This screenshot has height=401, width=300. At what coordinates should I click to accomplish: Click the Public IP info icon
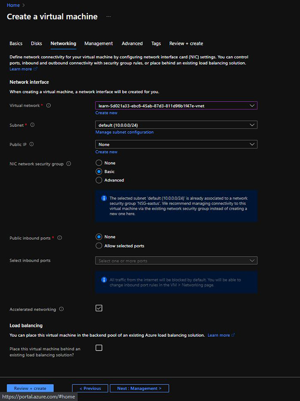pyautogui.click(x=32, y=144)
